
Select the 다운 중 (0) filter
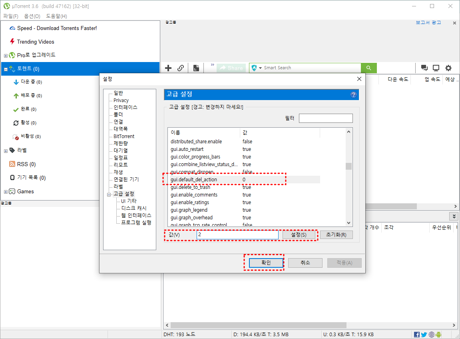click(32, 82)
